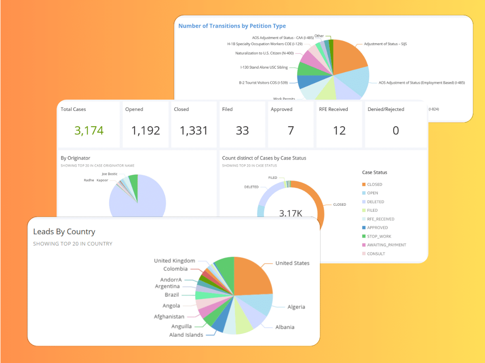The width and height of the screenshot is (485, 363).
Task: Click the 3.17K center of the donut chart
Action: point(291,213)
